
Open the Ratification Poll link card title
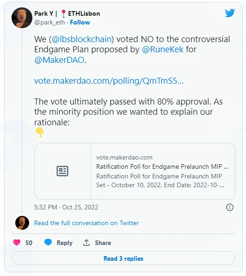pyautogui.click(x=162, y=166)
